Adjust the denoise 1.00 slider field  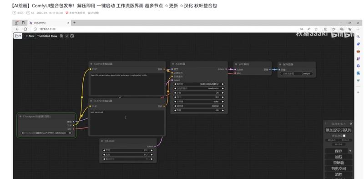[199, 110]
